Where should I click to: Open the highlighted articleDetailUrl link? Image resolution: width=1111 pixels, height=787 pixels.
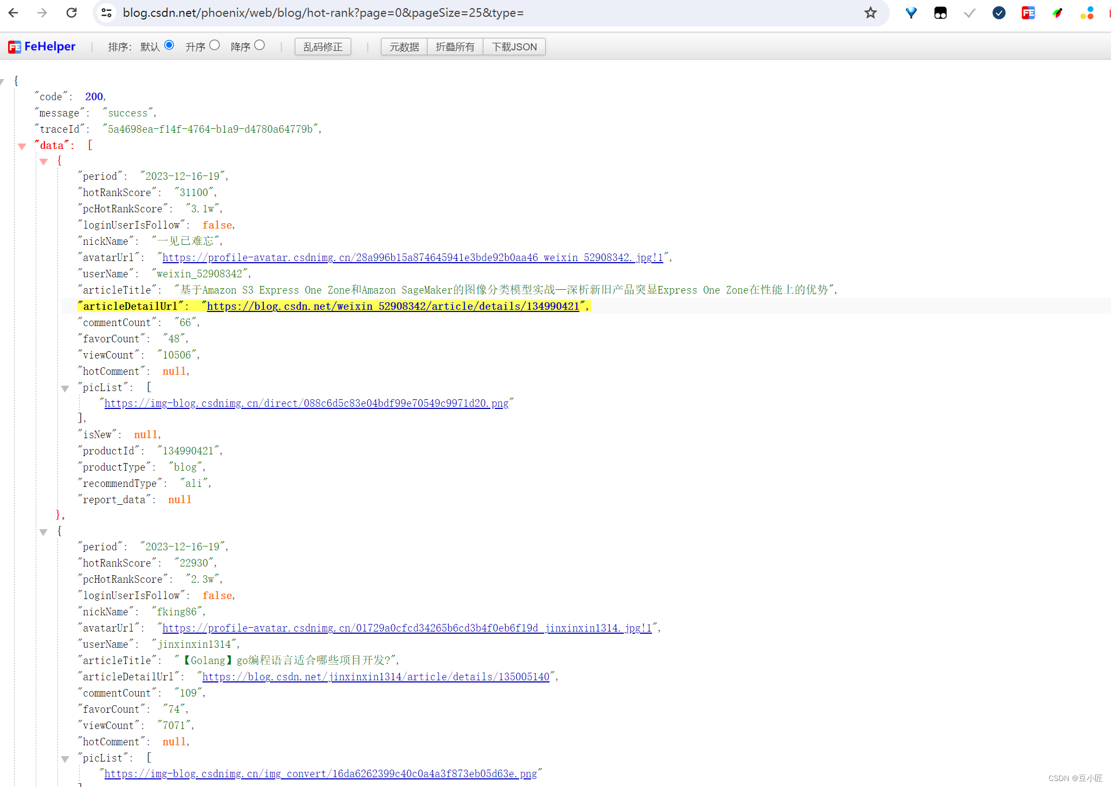click(393, 306)
